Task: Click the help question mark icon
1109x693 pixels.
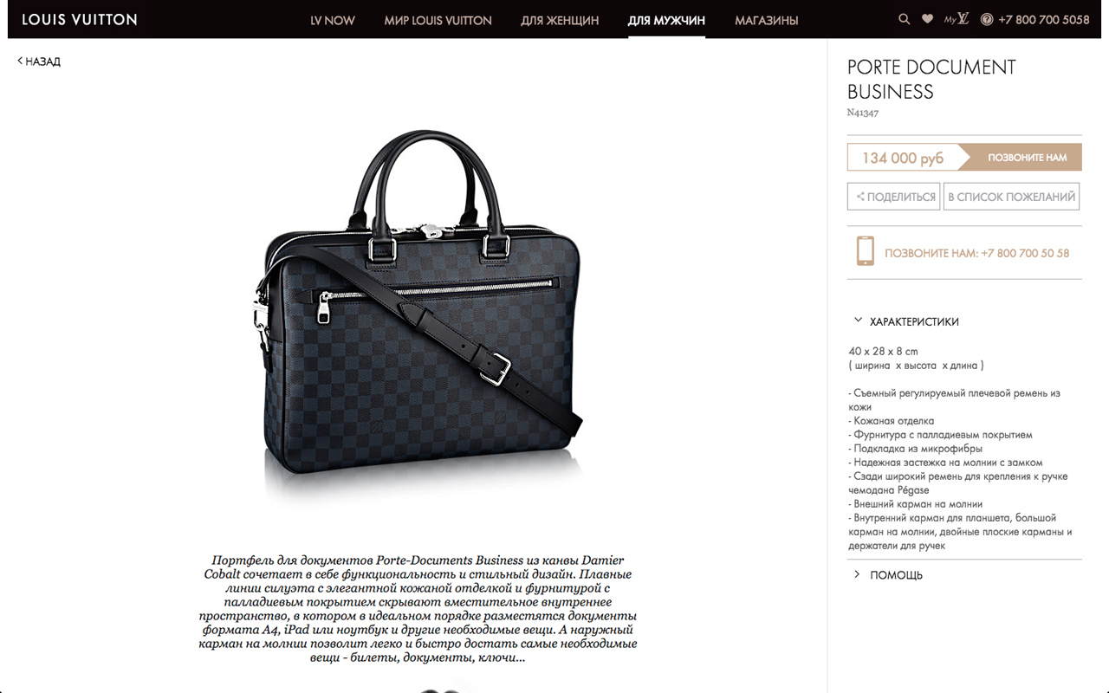Action: point(986,19)
